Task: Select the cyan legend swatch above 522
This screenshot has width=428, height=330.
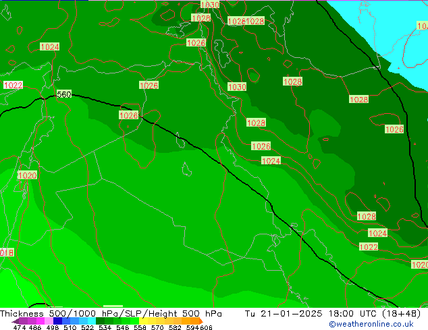Action: click(92, 321)
